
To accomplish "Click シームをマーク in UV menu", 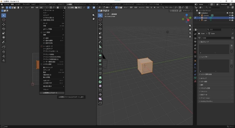I will (x=52, y=46).
